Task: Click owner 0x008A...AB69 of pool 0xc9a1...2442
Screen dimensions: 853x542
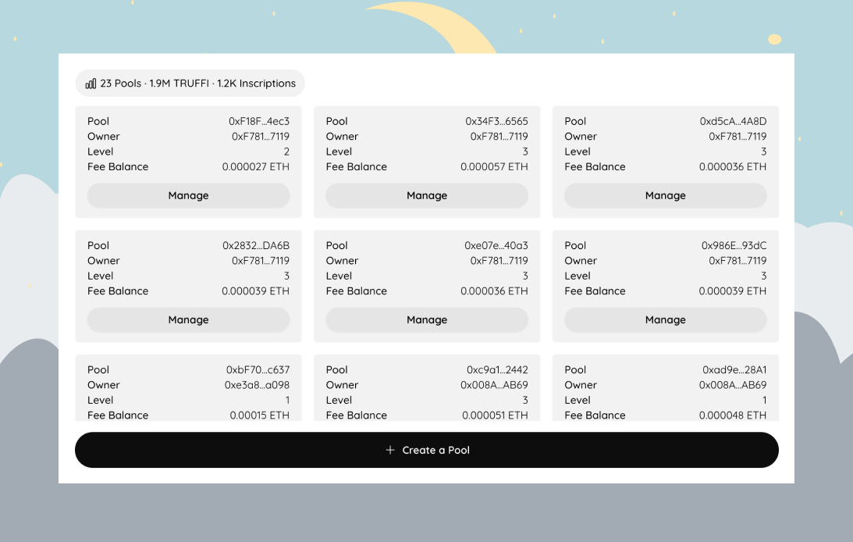Action: click(x=494, y=385)
